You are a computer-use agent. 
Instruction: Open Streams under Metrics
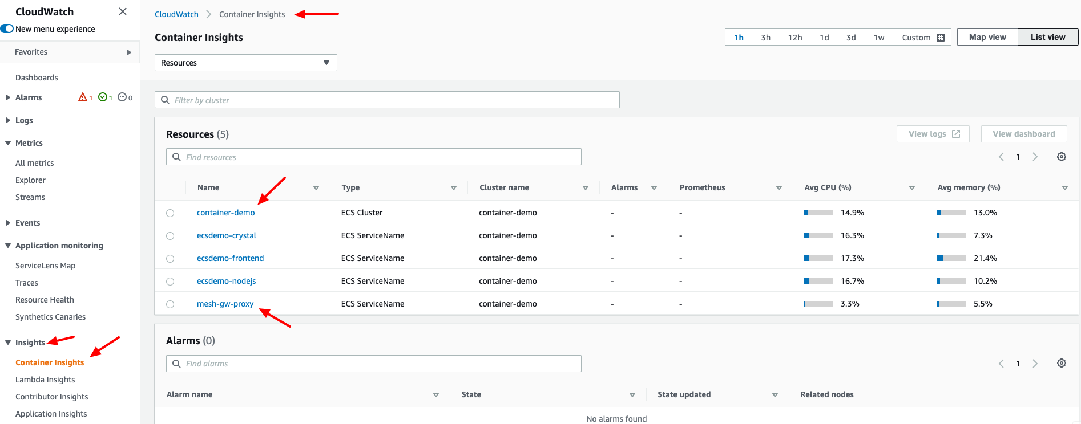tap(30, 197)
